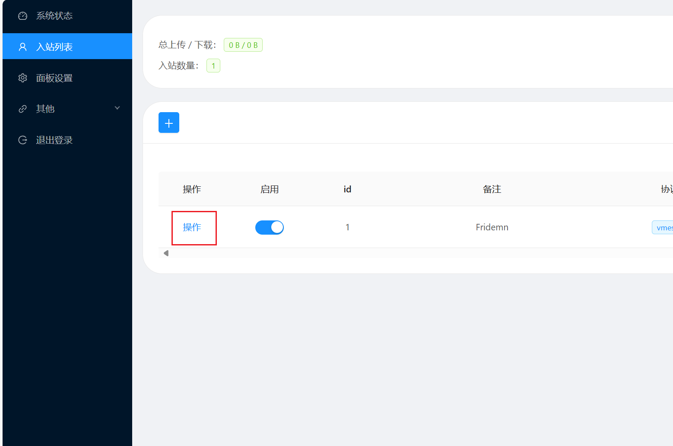Choose 退出登录 to log out

pos(67,140)
